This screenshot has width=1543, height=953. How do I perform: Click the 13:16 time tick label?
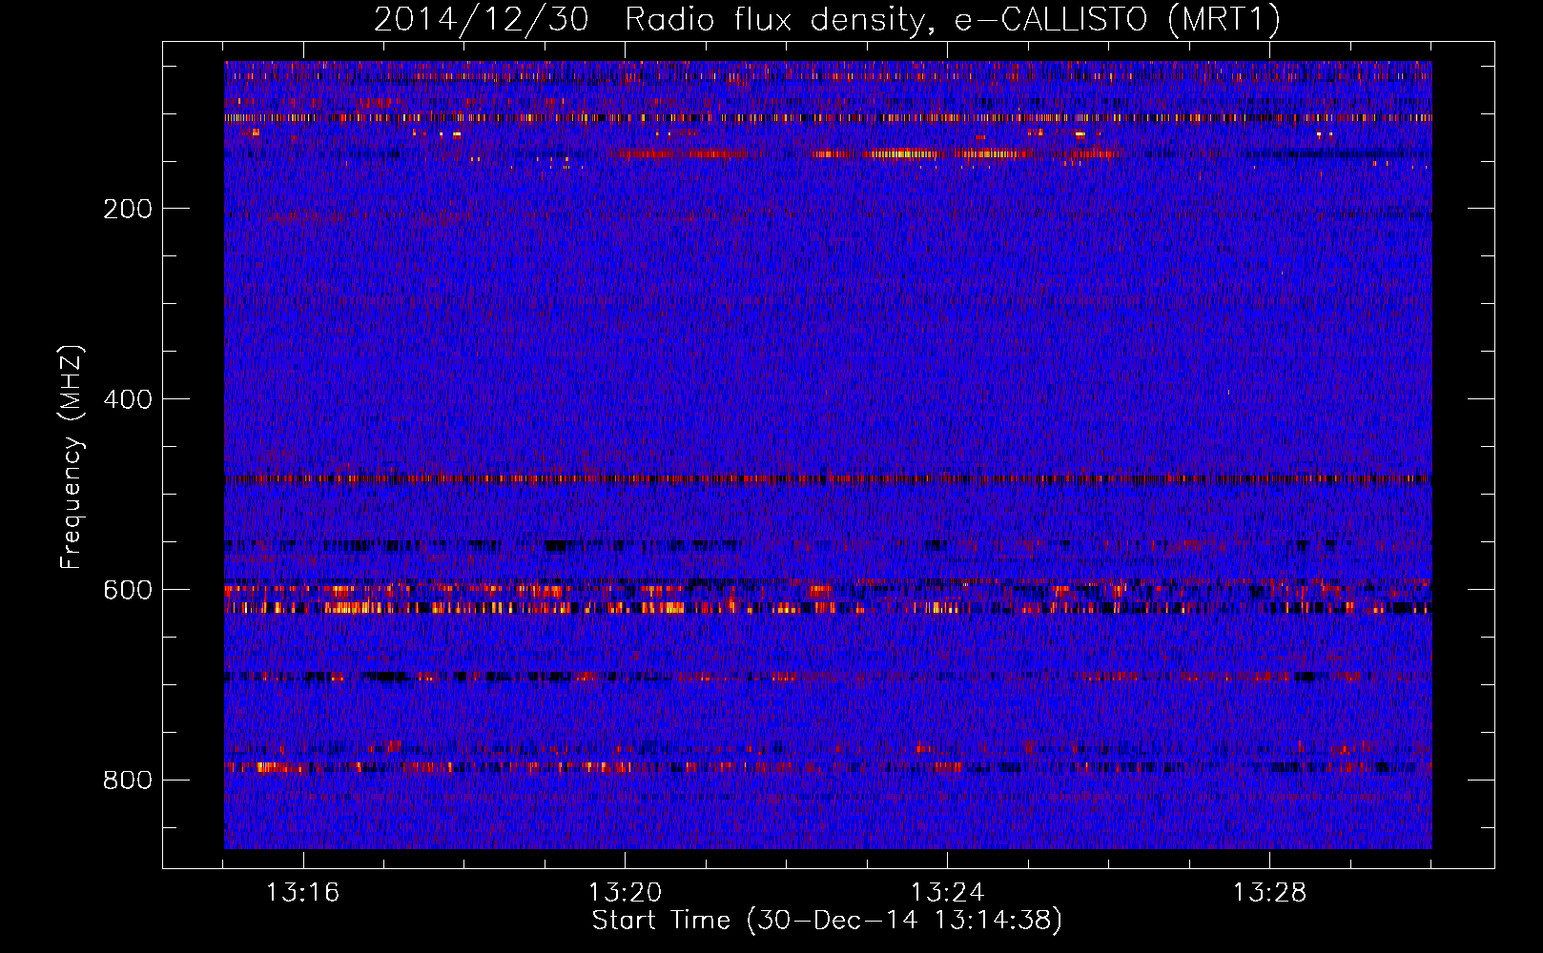[x=302, y=893]
